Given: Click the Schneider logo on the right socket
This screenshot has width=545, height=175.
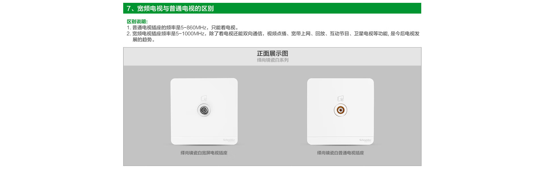Looking at the screenshot, I should point(365,140).
